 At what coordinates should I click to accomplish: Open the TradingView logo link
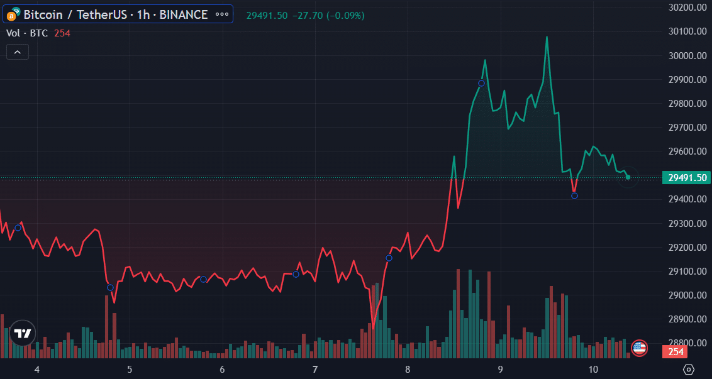point(22,334)
